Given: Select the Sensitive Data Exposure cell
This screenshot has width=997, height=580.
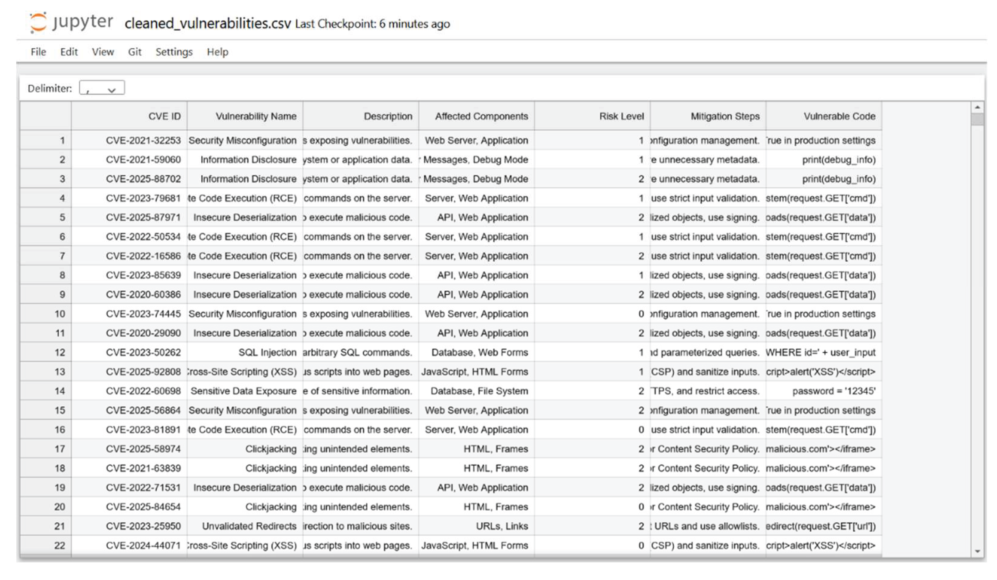Looking at the screenshot, I should click(244, 391).
